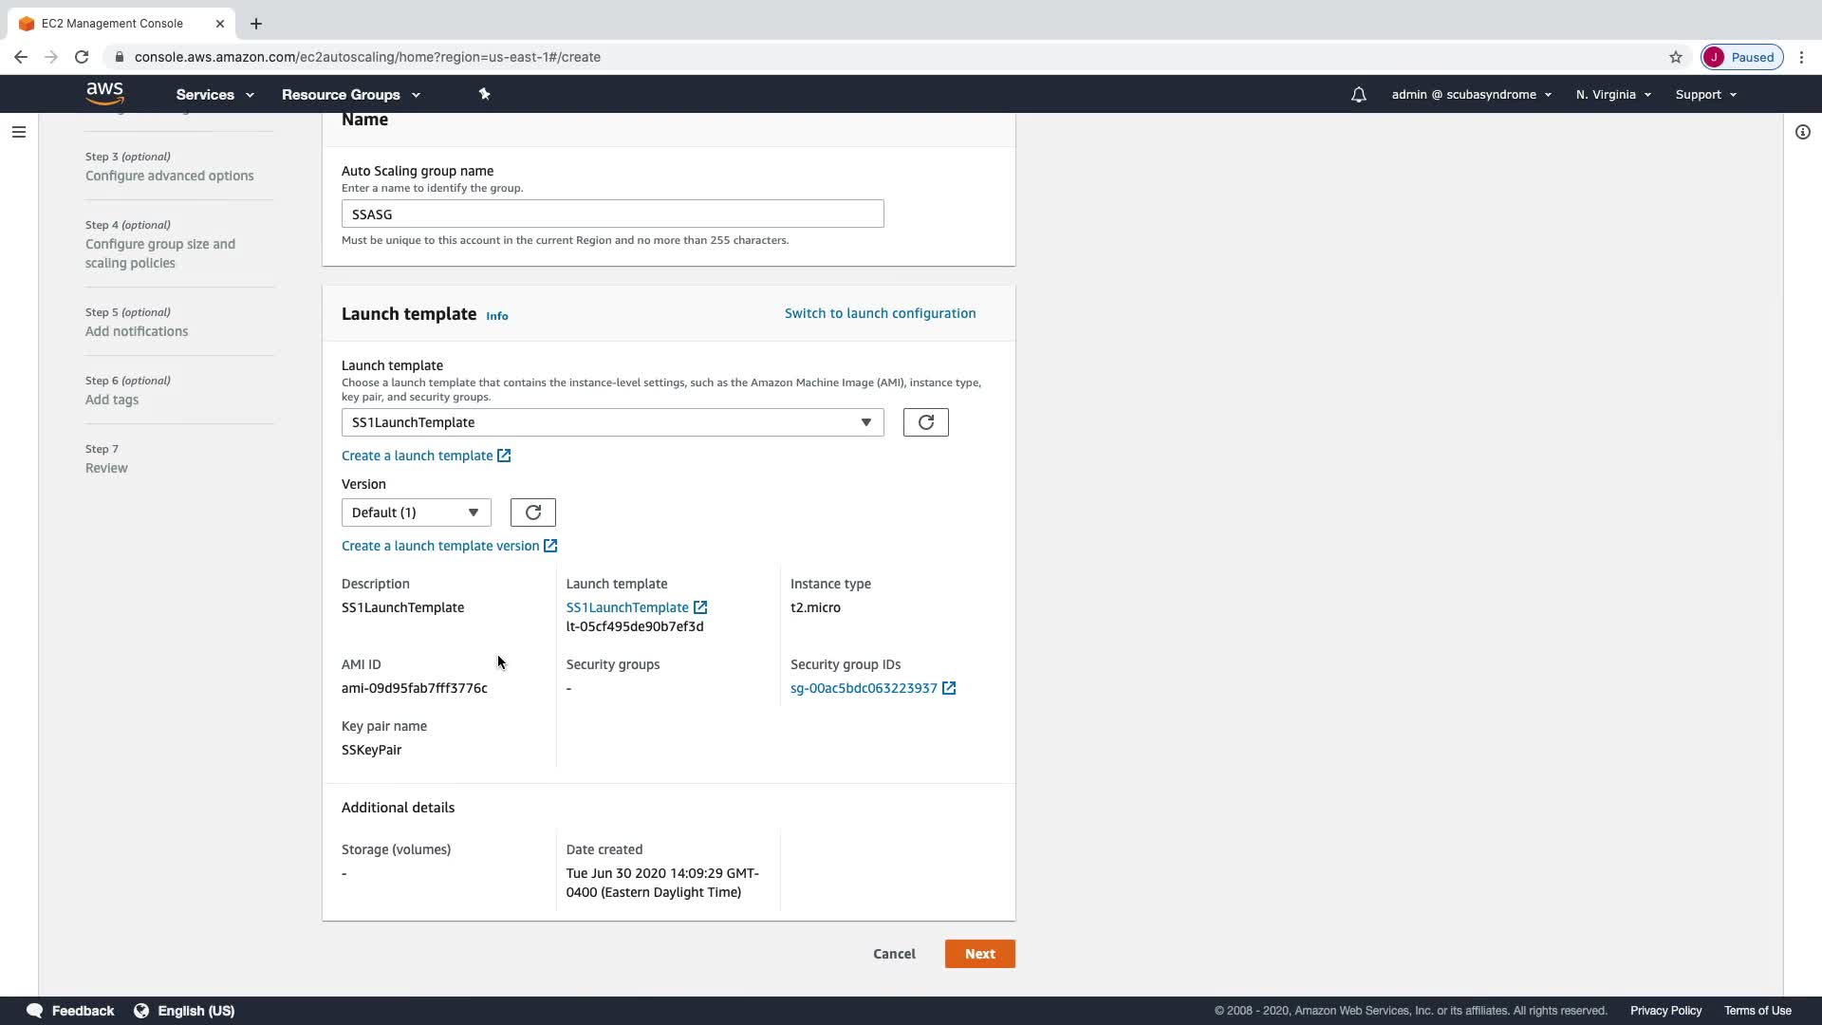
Task: Click the pin shortcut icon in navbar
Action: pos(484,94)
